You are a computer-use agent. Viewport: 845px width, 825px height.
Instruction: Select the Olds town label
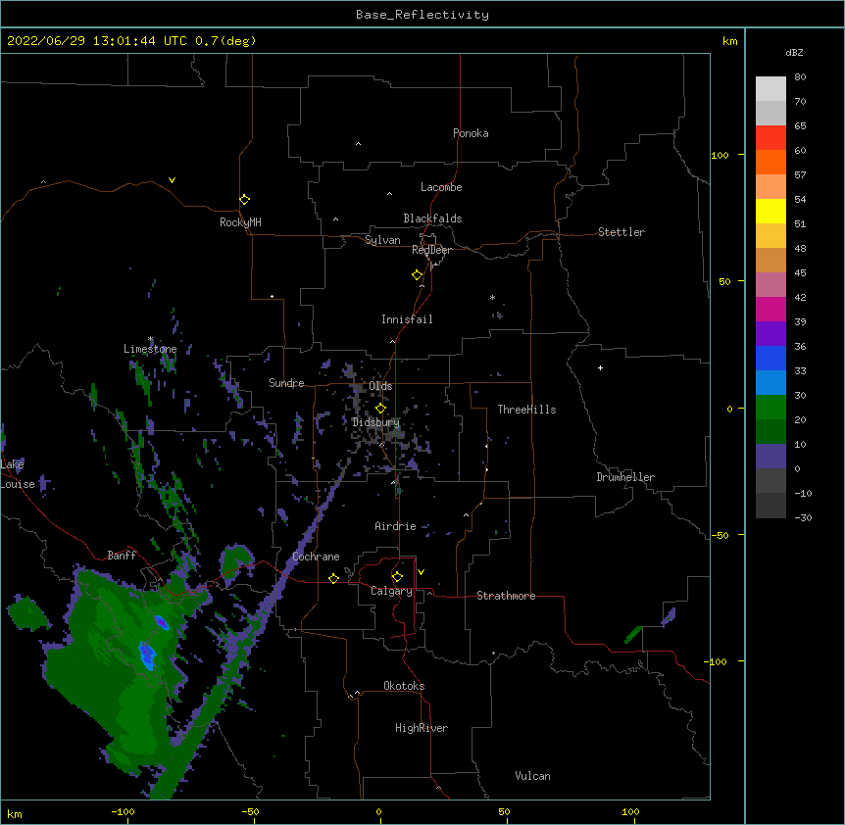[x=380, y=386]
